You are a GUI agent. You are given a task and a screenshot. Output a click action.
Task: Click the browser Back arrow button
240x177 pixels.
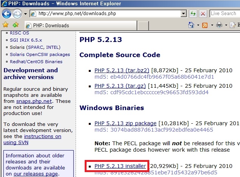click(x=6, y=14)
